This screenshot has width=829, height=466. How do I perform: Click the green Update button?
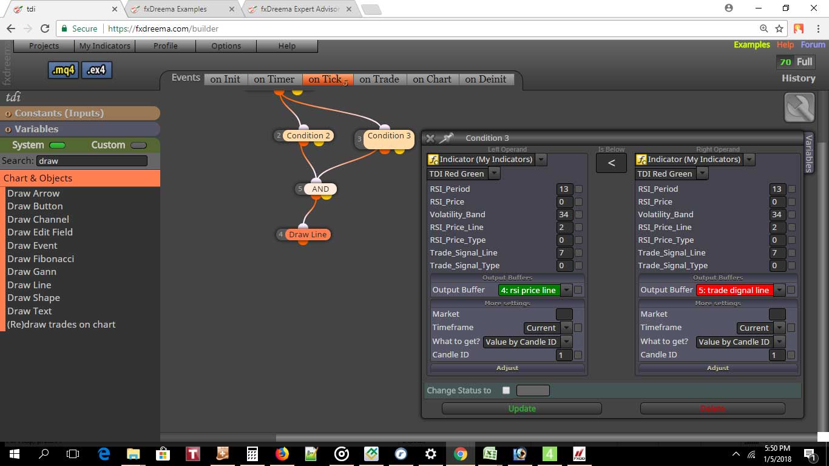point(522,408)
